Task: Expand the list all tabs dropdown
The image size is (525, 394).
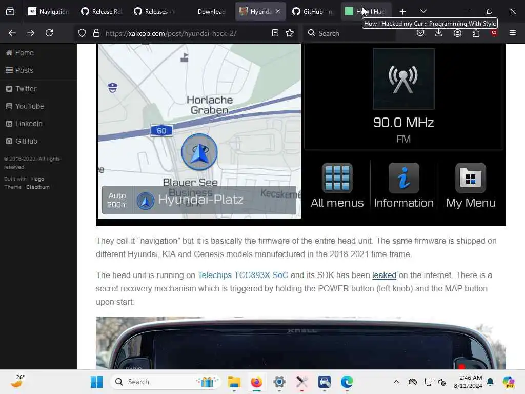Action: pyautogui.click(x=423, y=11)
